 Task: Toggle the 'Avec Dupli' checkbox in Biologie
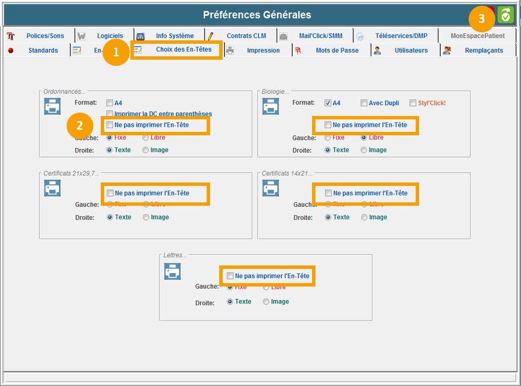pos(364,103)
